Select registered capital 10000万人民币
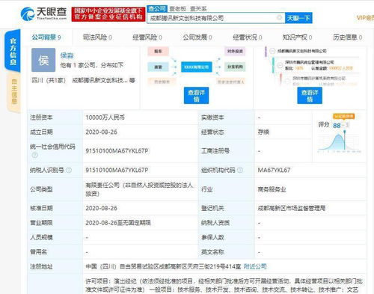Screen dimensions: 374x294 coord(105,117)
